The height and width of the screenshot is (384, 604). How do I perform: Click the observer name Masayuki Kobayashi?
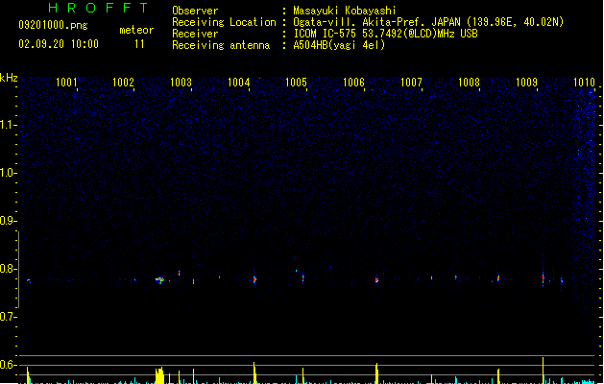click(345, 11)
